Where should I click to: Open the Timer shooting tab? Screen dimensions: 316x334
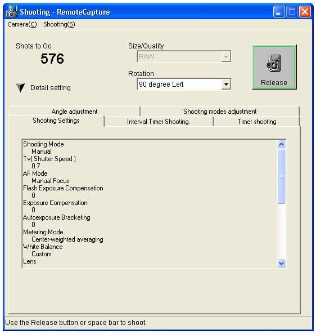tap(257, 122)
